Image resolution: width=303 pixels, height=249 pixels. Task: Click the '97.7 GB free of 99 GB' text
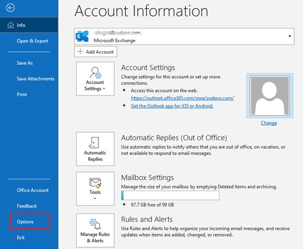click(152, 205)
